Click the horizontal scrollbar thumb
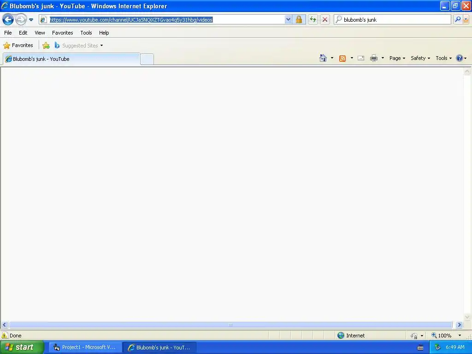Viewport: 472px width, 354px height. [x=230, y=325]
